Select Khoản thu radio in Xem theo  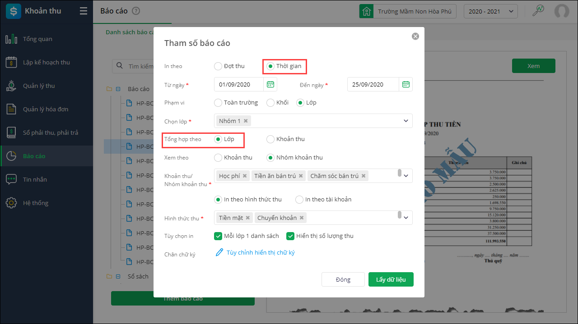pyautogui.click(x=218, y=158)
